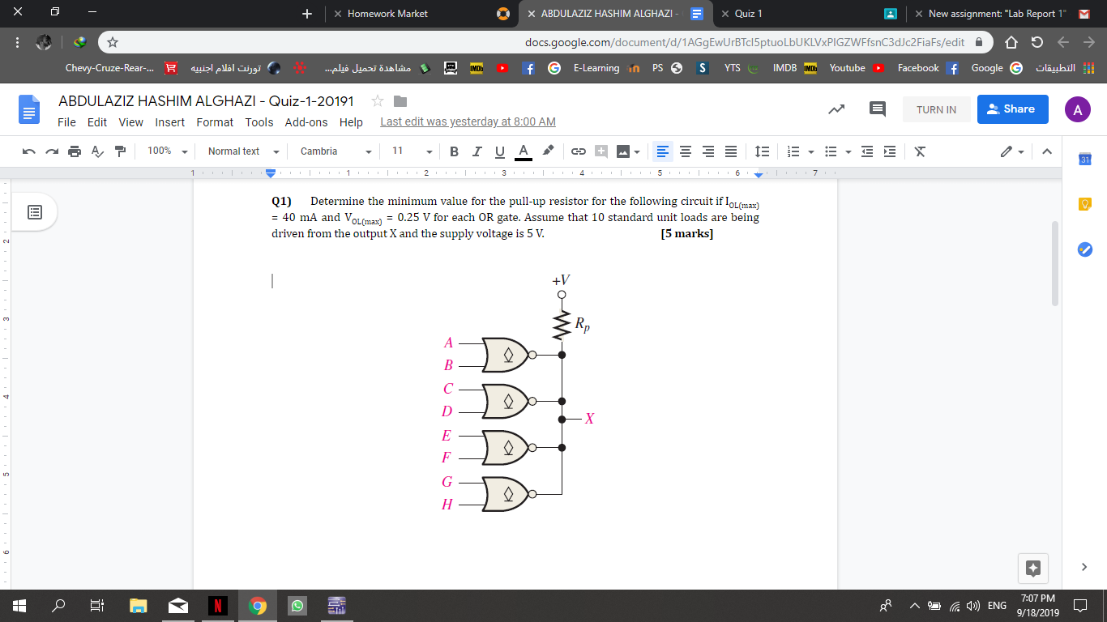
Task: Open comment history
Action: pos(877,109)
